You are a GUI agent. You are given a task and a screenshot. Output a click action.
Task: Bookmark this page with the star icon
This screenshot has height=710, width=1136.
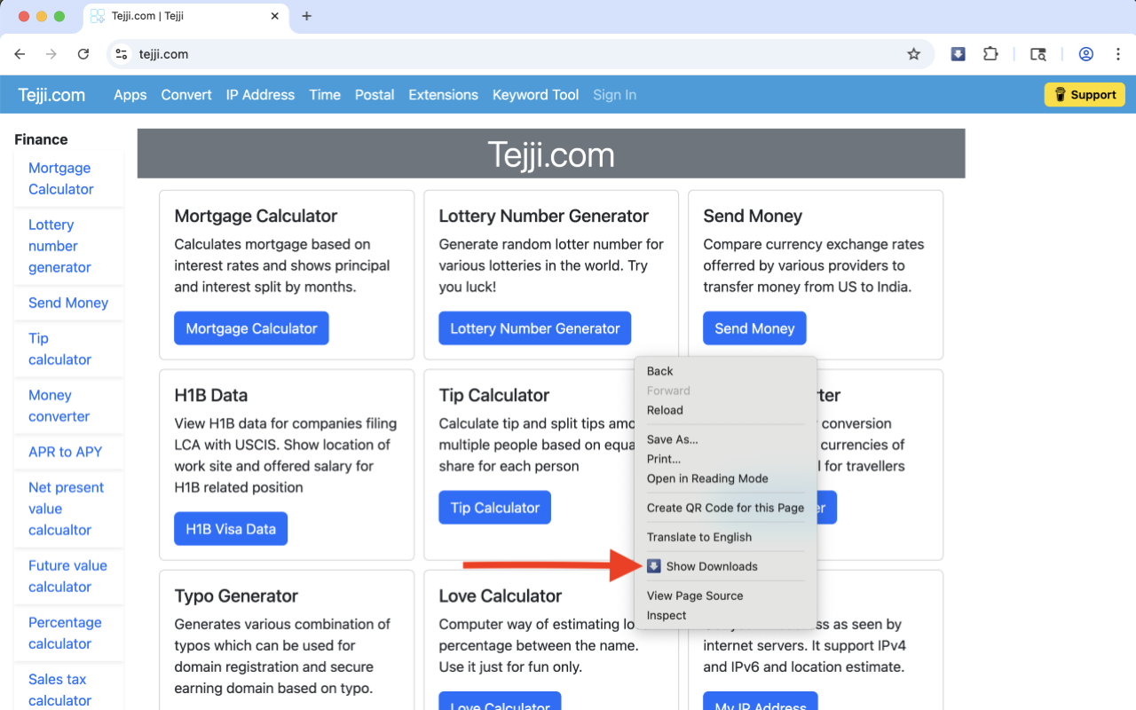(x=913, y=54)
